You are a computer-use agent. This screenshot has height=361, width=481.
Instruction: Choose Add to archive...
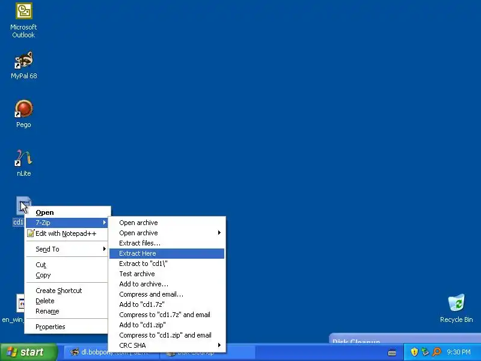[167, 284]
